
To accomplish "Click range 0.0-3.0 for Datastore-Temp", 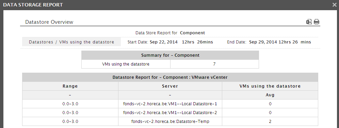I will pyautogui.click(x=70, y=122).
